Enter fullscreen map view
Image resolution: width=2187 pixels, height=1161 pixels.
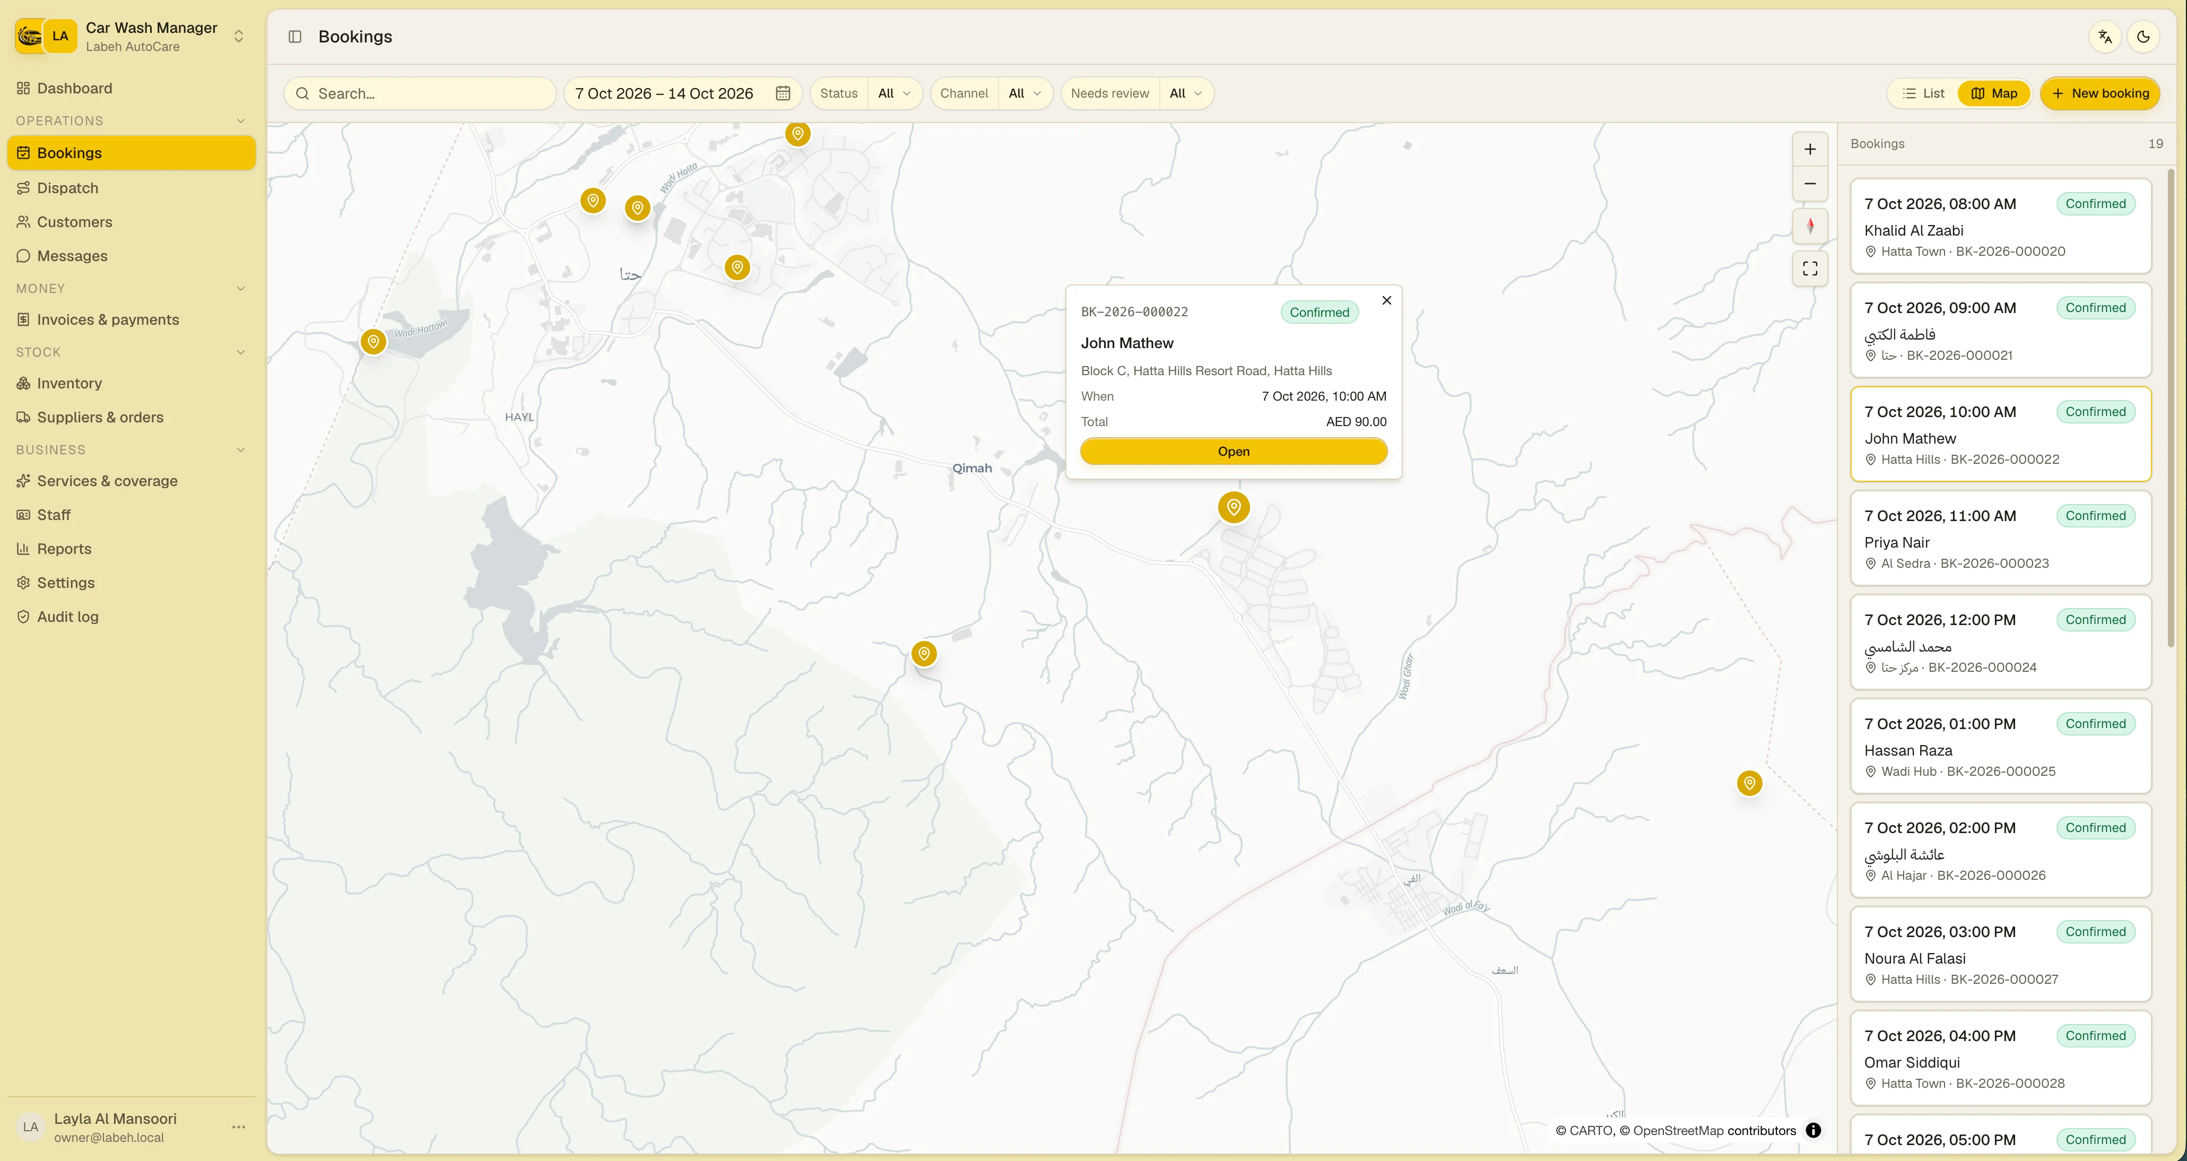1810,268
